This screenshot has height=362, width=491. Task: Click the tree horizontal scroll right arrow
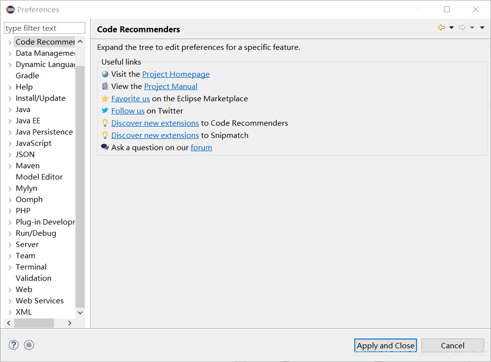point(70,323)
